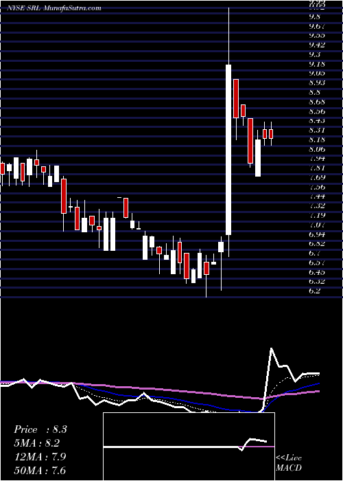Select the 5MA : 8.2 value
The height and width of the screenshot is (481, 343).
(x=37, y=443)
